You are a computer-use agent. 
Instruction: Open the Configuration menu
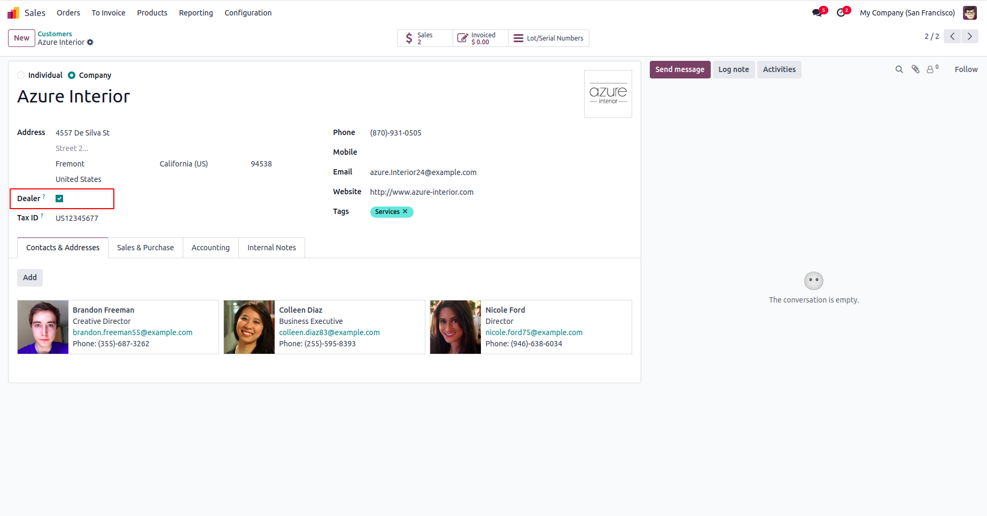(x=248, y=13)
